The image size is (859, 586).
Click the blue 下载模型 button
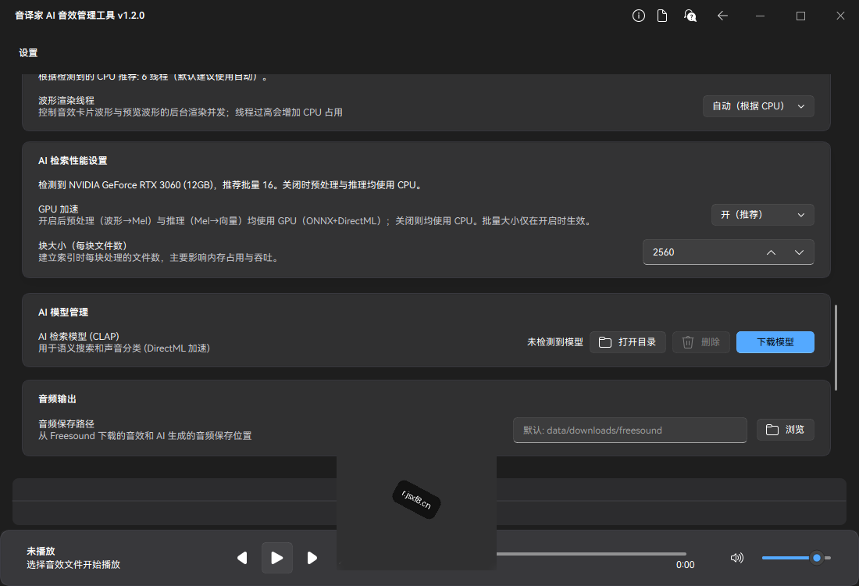[x=775, y=342]
